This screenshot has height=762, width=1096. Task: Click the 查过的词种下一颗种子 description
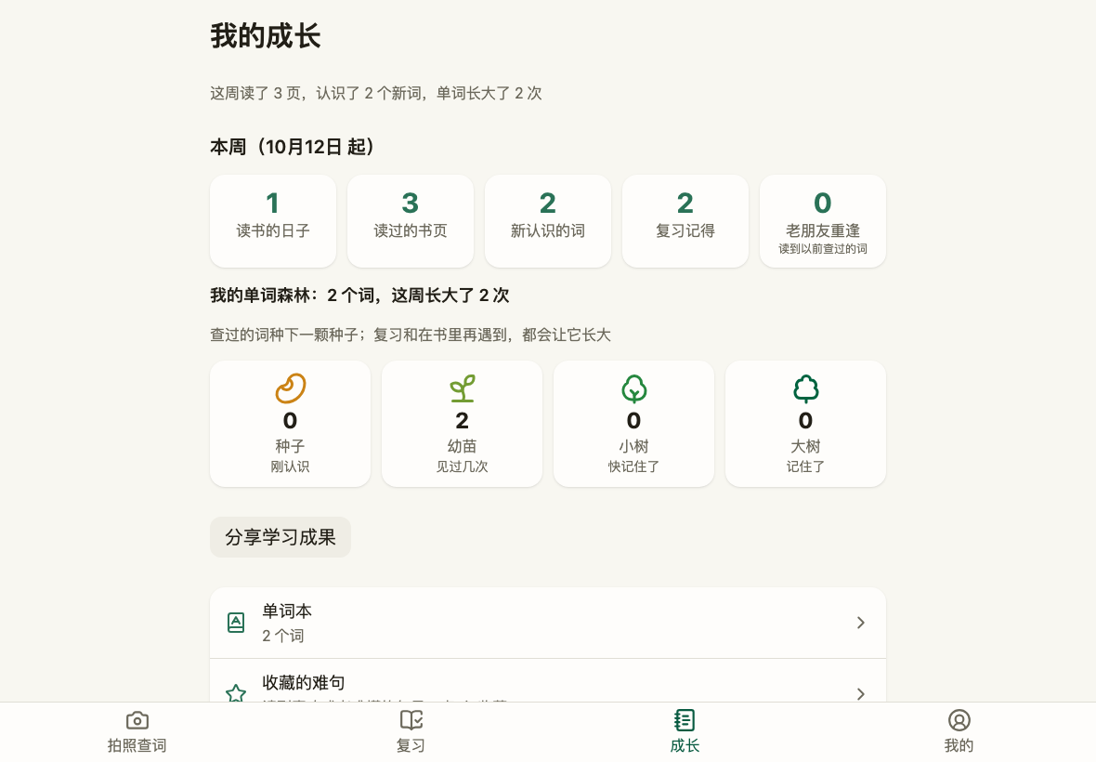click(411, 335)
